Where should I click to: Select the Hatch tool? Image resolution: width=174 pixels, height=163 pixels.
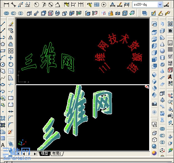pyautogui.click(x=3, y=118)
